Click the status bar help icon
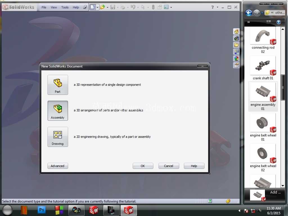Screen dimensions: 288x216 [210, 201]
